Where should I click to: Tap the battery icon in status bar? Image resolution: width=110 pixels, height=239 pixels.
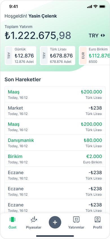click(102, 7)
